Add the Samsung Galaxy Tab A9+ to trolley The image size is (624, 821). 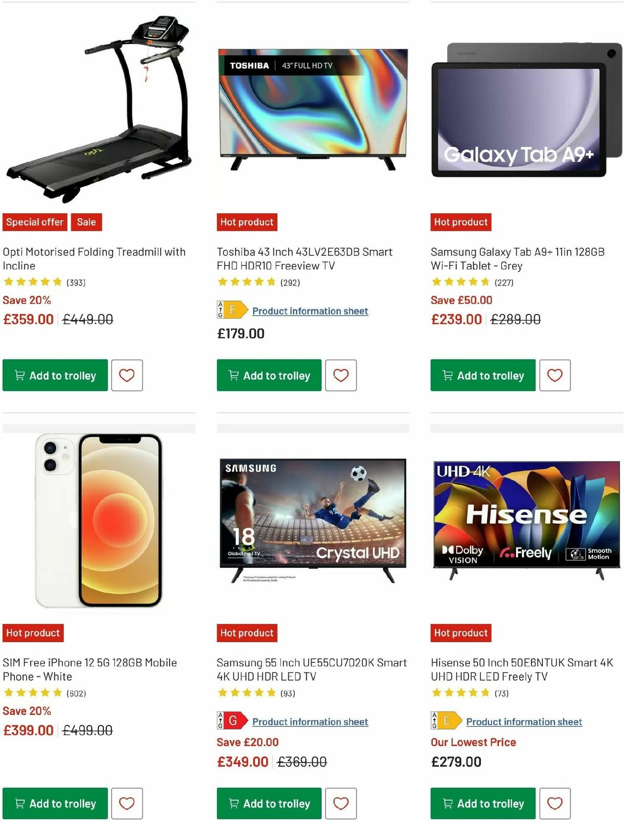[483, 375]
